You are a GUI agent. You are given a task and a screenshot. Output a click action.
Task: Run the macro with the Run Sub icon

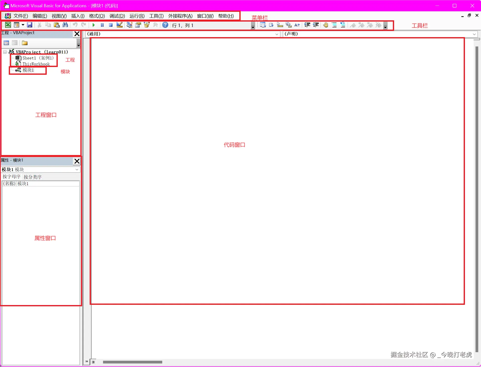click(x=93, y=25)
